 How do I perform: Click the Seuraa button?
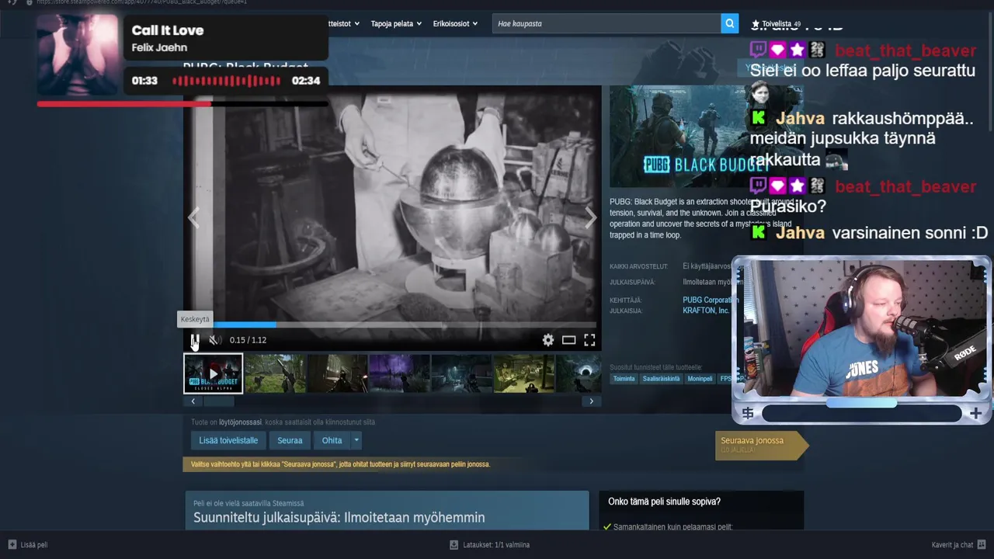(x=290, y=440)
